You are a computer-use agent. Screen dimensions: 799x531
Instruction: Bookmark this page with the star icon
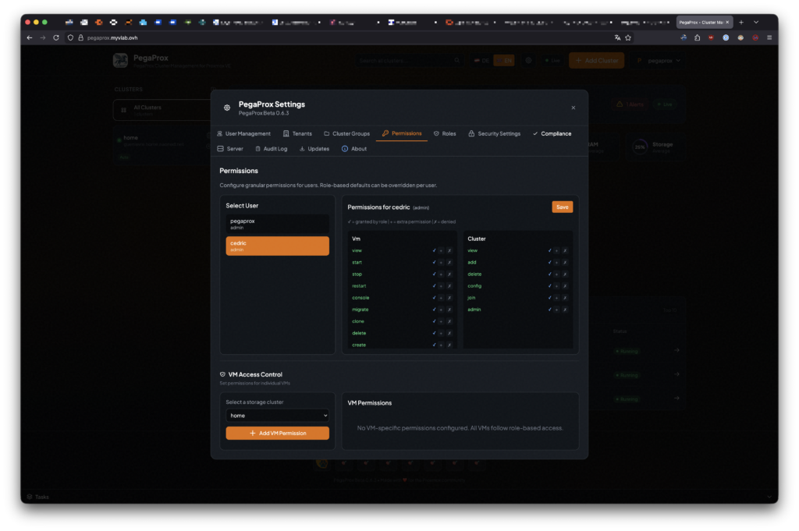628,37
